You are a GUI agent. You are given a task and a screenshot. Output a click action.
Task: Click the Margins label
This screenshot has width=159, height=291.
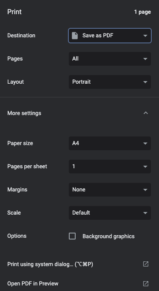[17, 190]
